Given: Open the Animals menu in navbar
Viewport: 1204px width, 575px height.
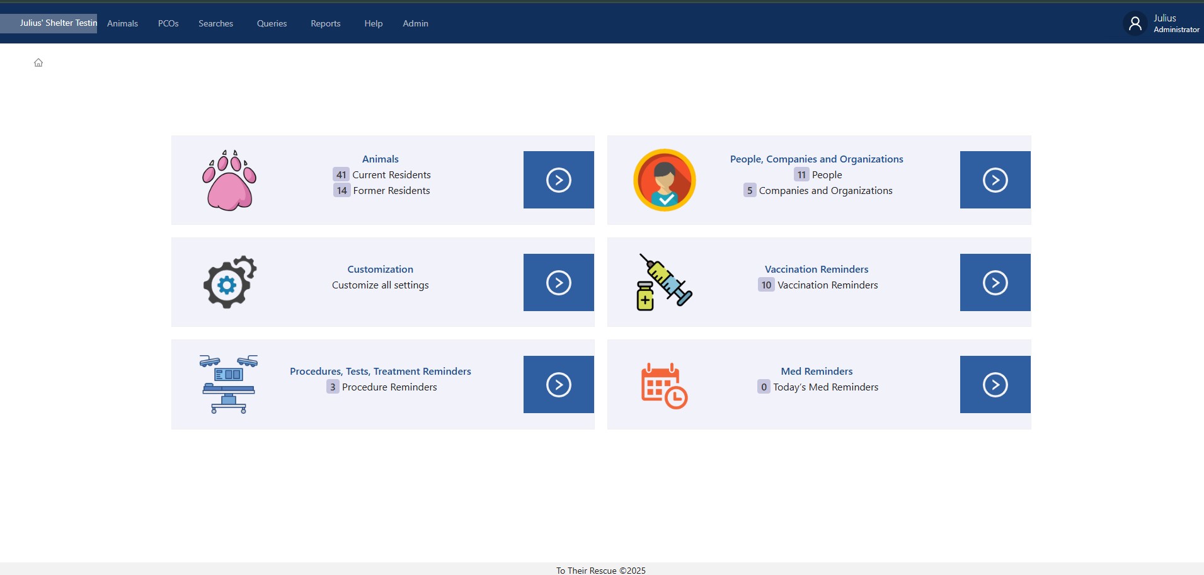Looking at the screenshot, I should (122, 23).
